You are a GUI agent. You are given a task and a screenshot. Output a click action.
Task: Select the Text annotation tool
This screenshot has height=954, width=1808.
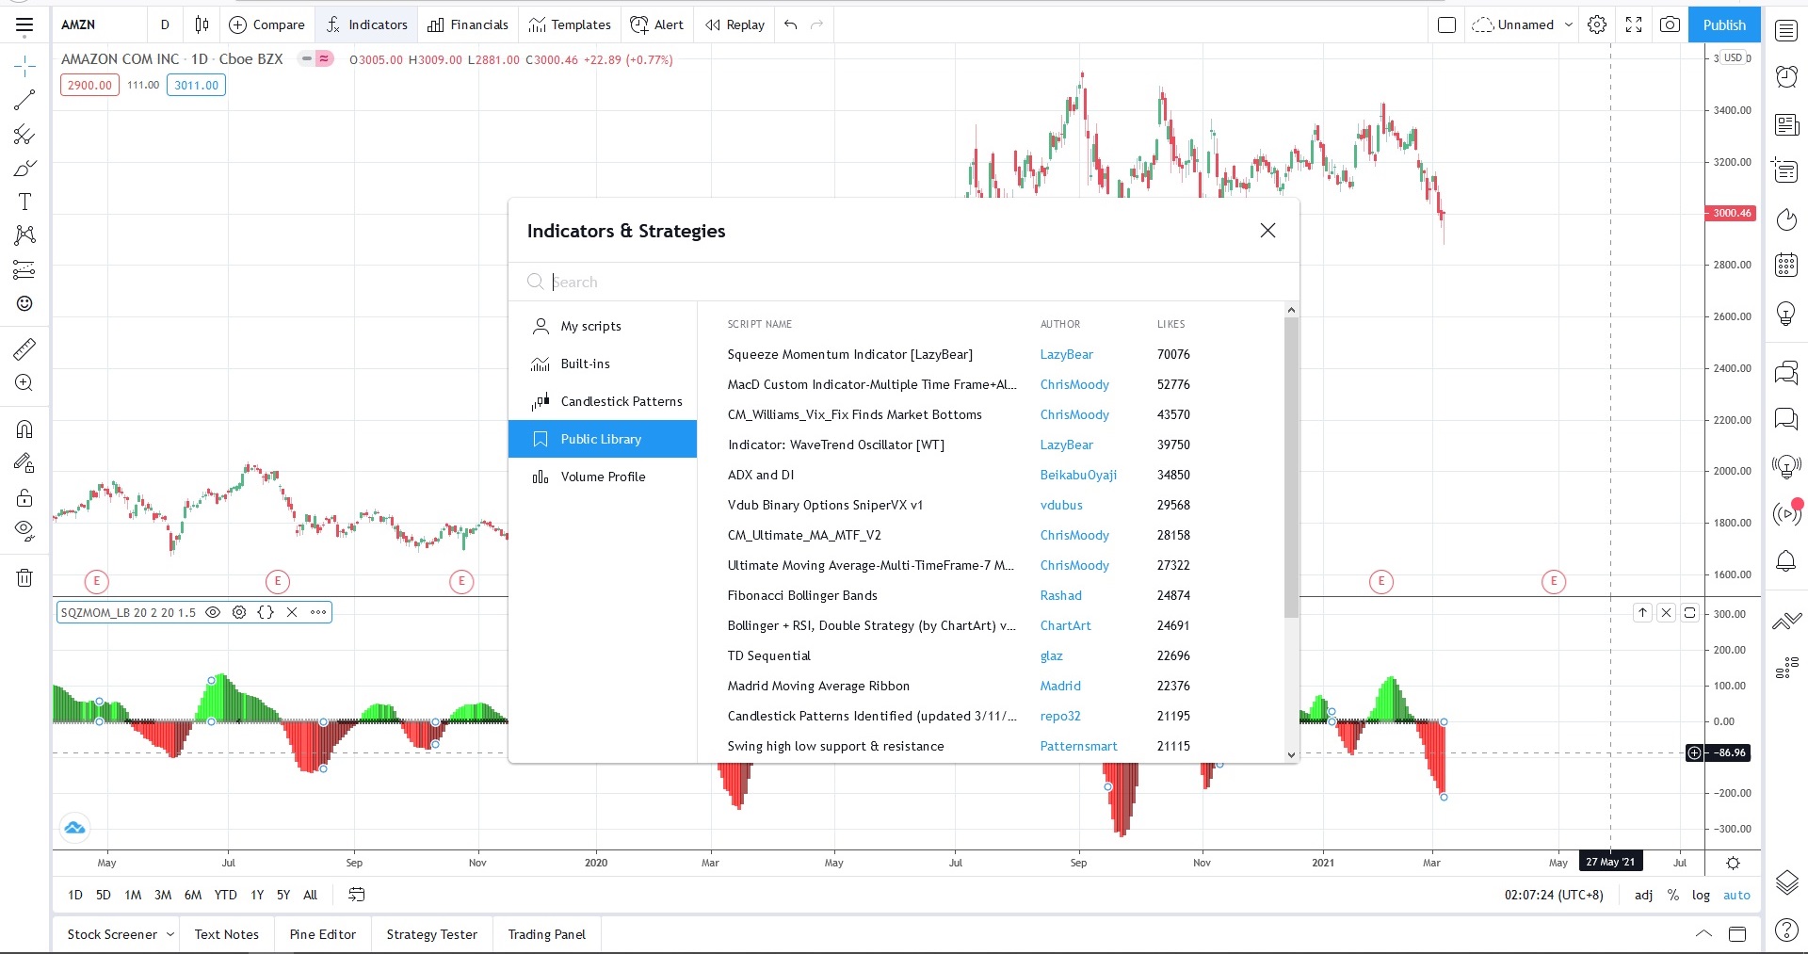[24, 200]
